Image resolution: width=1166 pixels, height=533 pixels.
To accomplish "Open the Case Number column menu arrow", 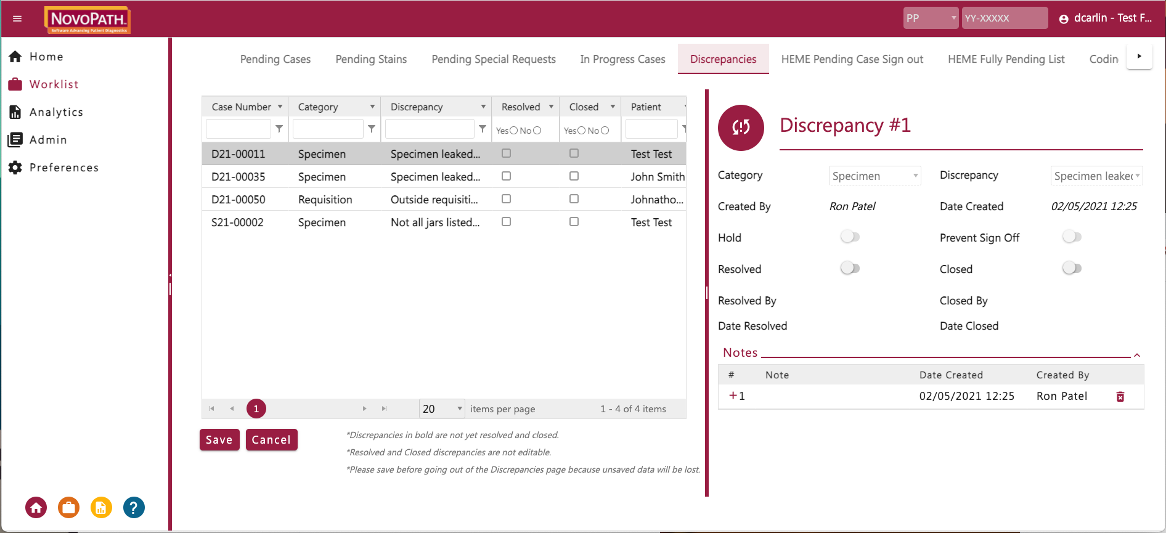I will tap(280, 107).
